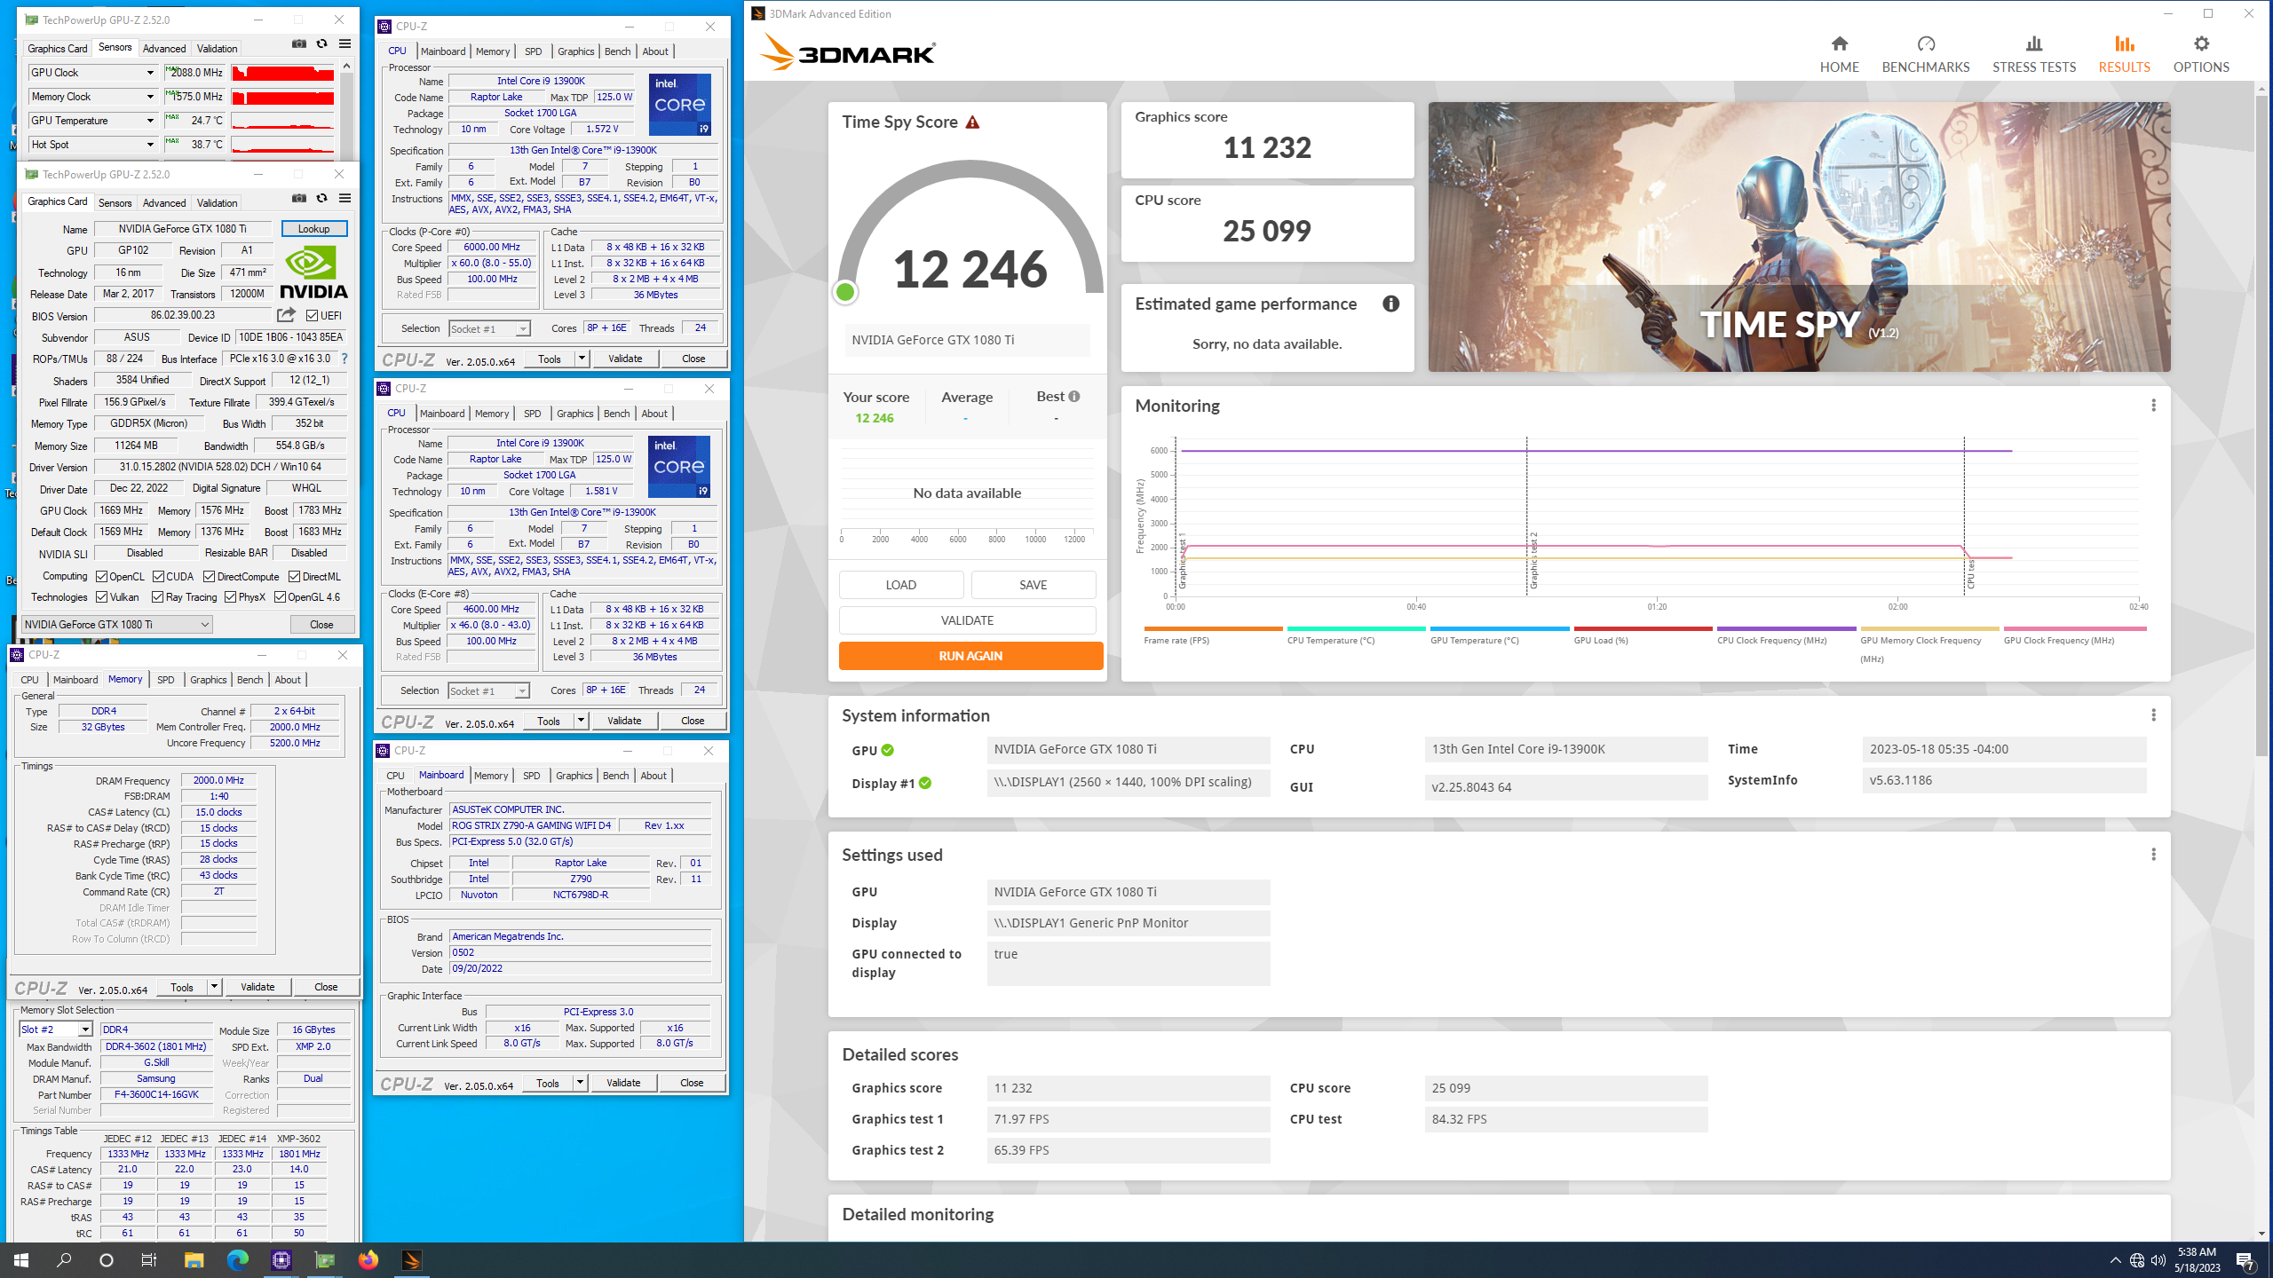Toggle CUDA checkbox in GPU-Z
Screen dimensions: 2273x1278
point(158,577)
